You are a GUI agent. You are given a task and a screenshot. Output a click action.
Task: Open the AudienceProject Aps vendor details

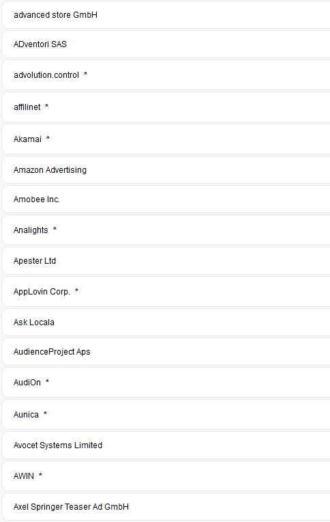coord(166,352)
